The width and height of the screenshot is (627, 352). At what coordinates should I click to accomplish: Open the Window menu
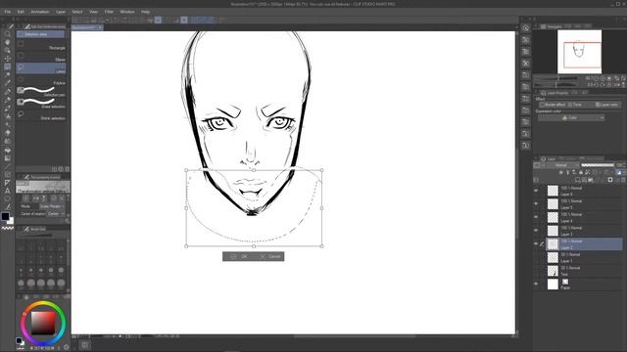coord(127,12)
